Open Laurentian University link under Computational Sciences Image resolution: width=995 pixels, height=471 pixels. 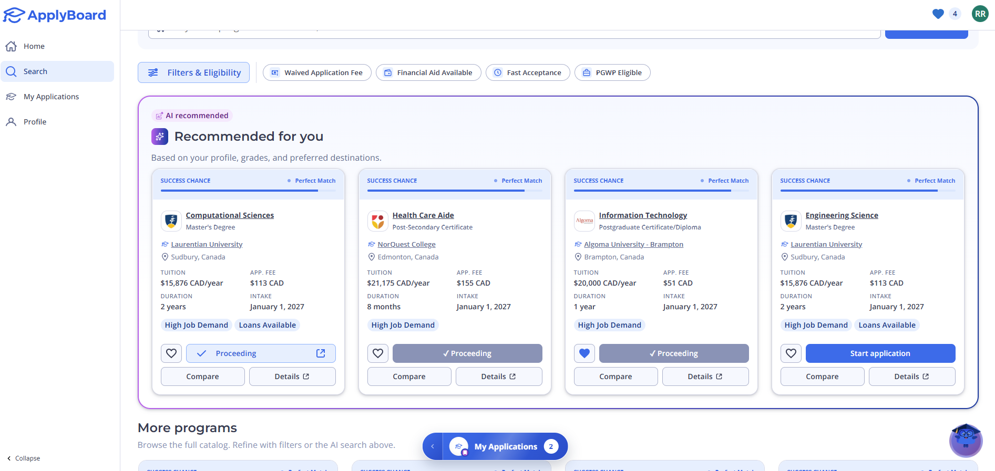coord(207,244)
